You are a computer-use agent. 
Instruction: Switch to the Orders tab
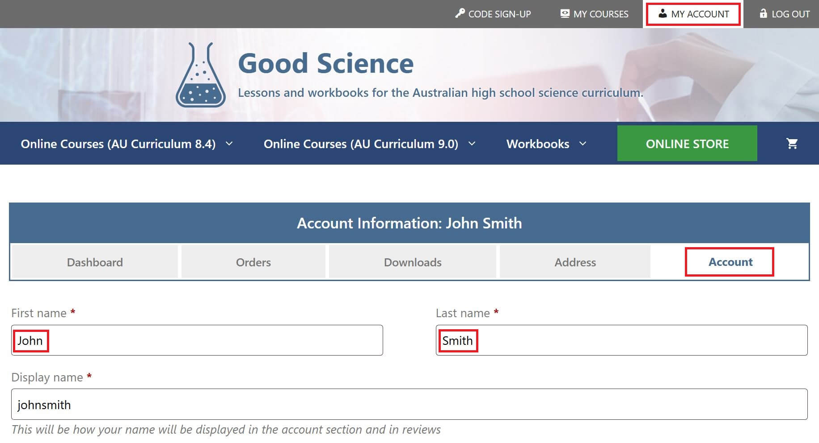click(x=253, y=262)
